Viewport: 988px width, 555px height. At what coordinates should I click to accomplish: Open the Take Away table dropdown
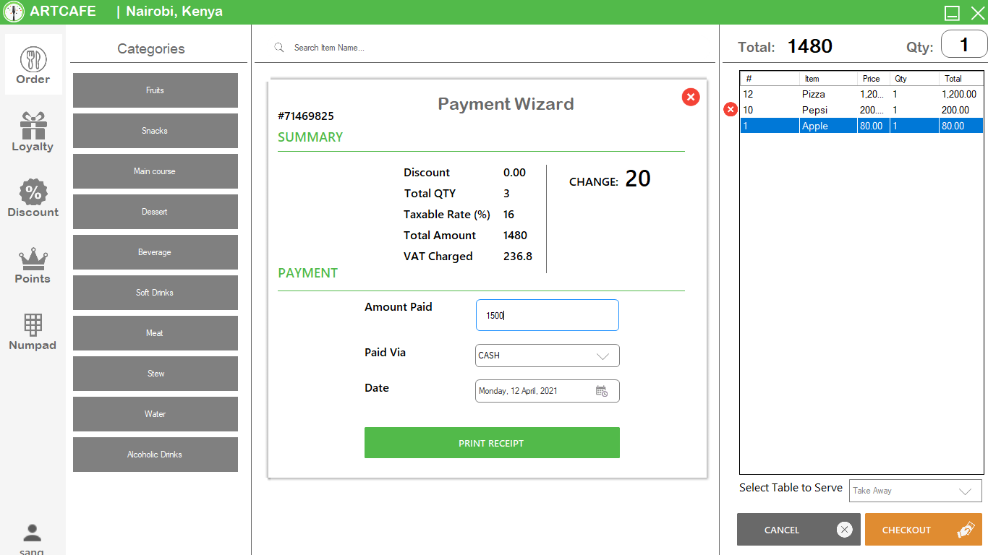click(914, 491)
